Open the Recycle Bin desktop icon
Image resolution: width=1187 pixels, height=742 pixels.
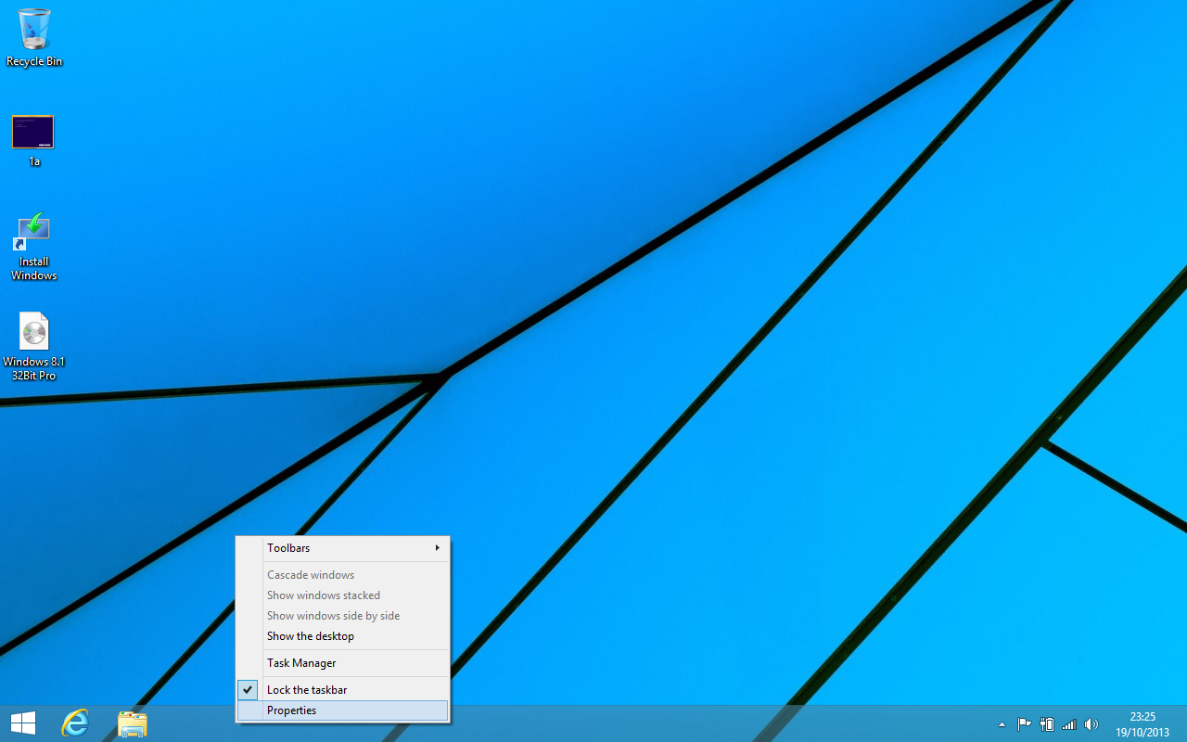click(x=34, y=37)
